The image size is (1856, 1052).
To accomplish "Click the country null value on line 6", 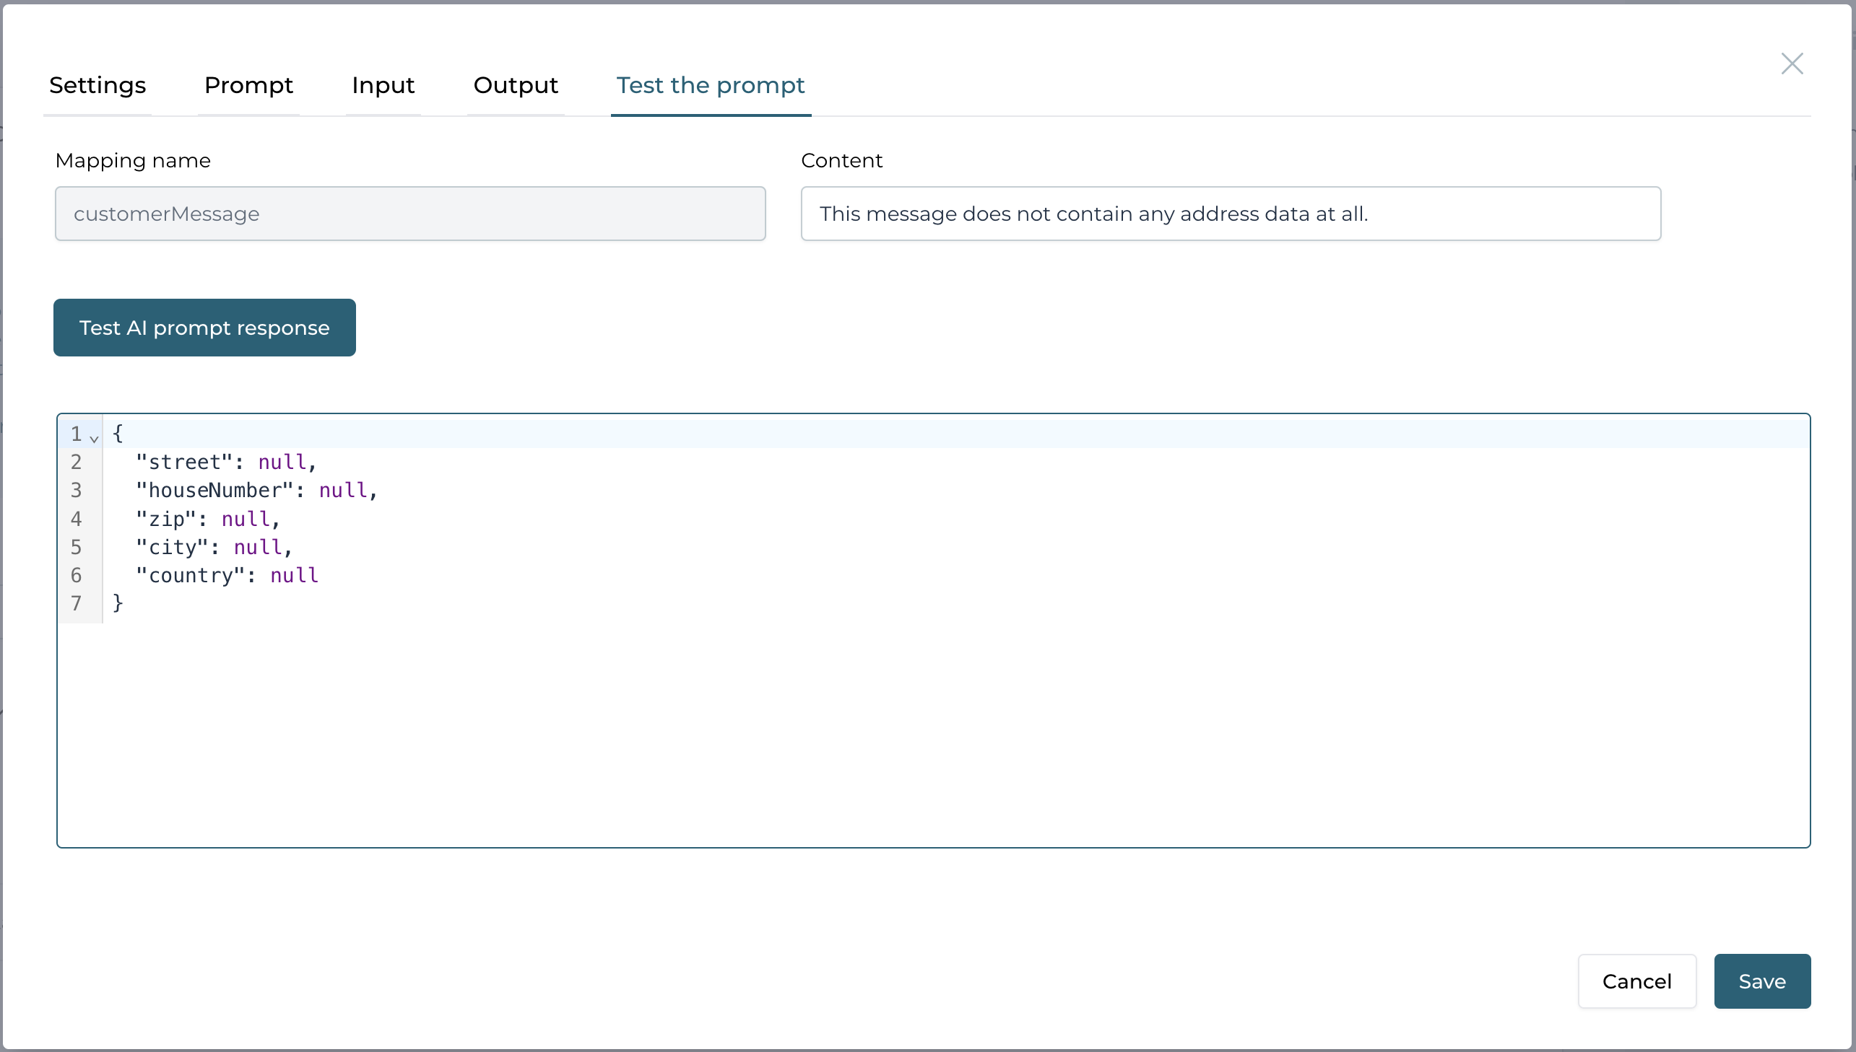I will [x=293, y=574].
